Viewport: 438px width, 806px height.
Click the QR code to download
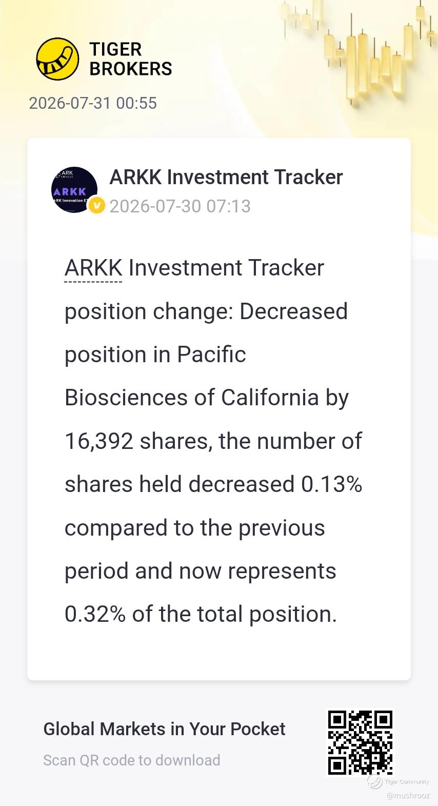pos(360,743)
